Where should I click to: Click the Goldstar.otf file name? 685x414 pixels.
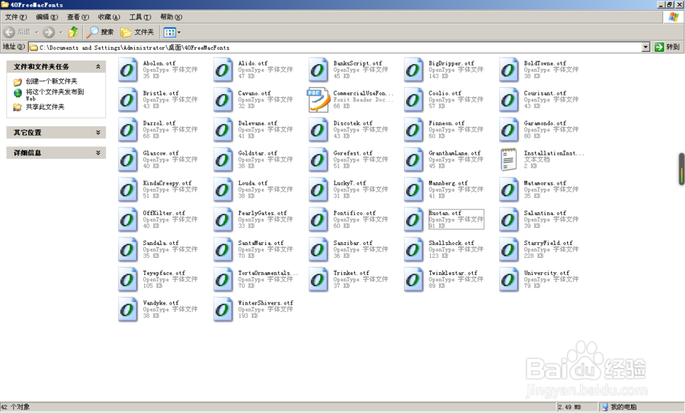(258, 153)
